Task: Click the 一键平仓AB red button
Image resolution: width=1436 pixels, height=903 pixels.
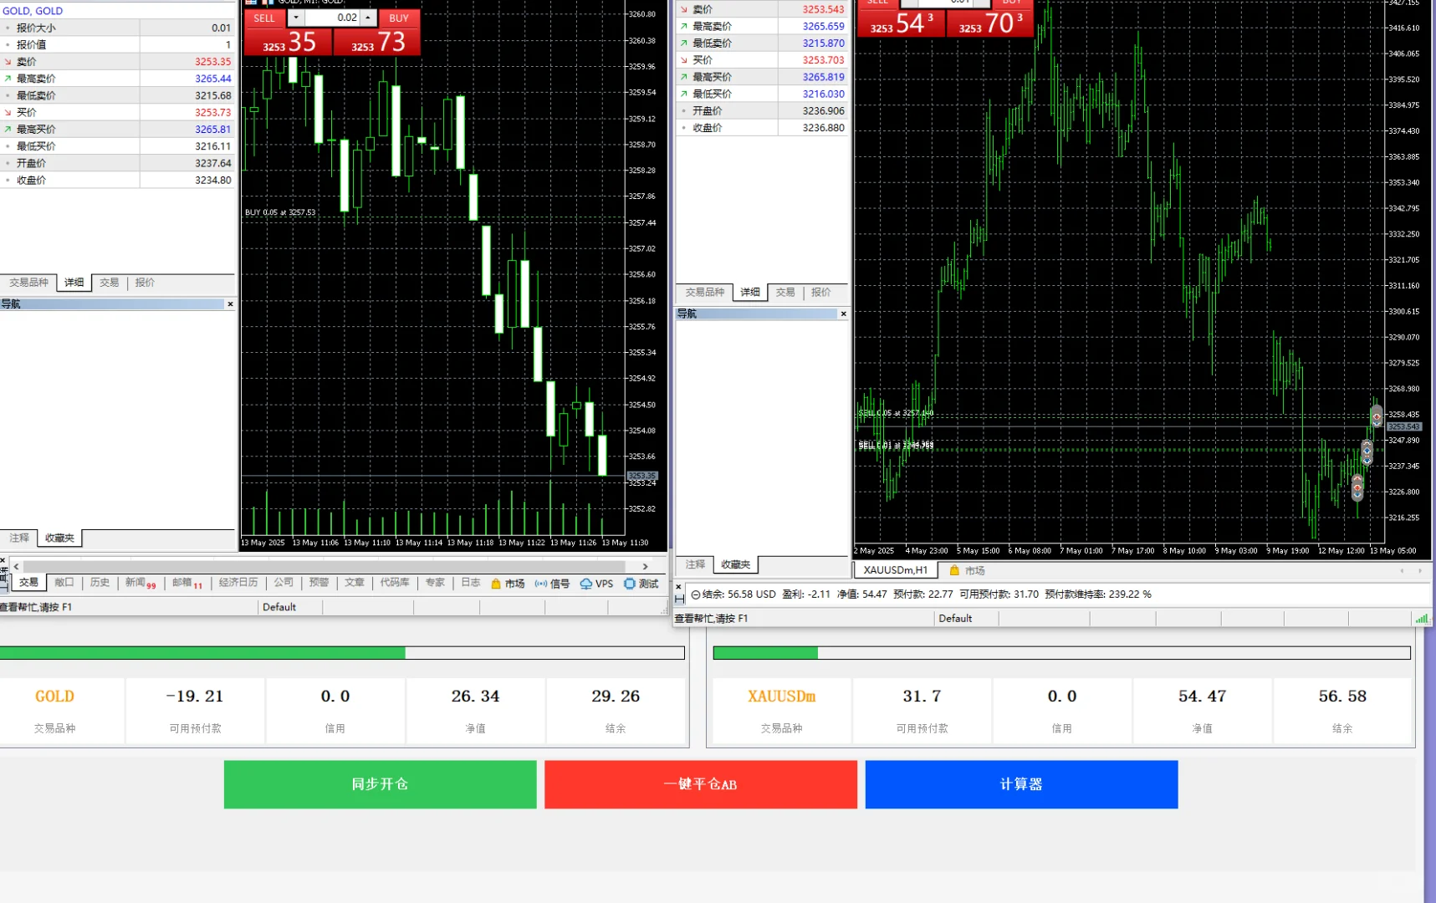Action: pyautogui.click(x=701, y=784)
